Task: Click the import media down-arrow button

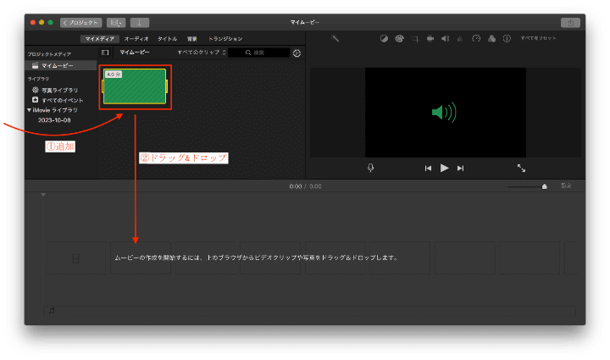Action: click(x=139, y=23)
